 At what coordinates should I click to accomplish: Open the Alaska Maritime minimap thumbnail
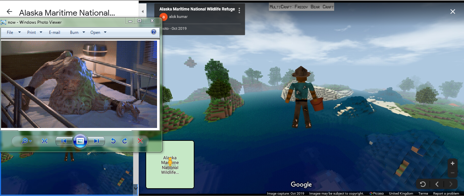pos(170,165)
